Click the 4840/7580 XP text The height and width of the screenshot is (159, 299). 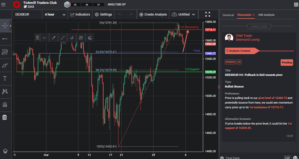(x=116, y=5)
